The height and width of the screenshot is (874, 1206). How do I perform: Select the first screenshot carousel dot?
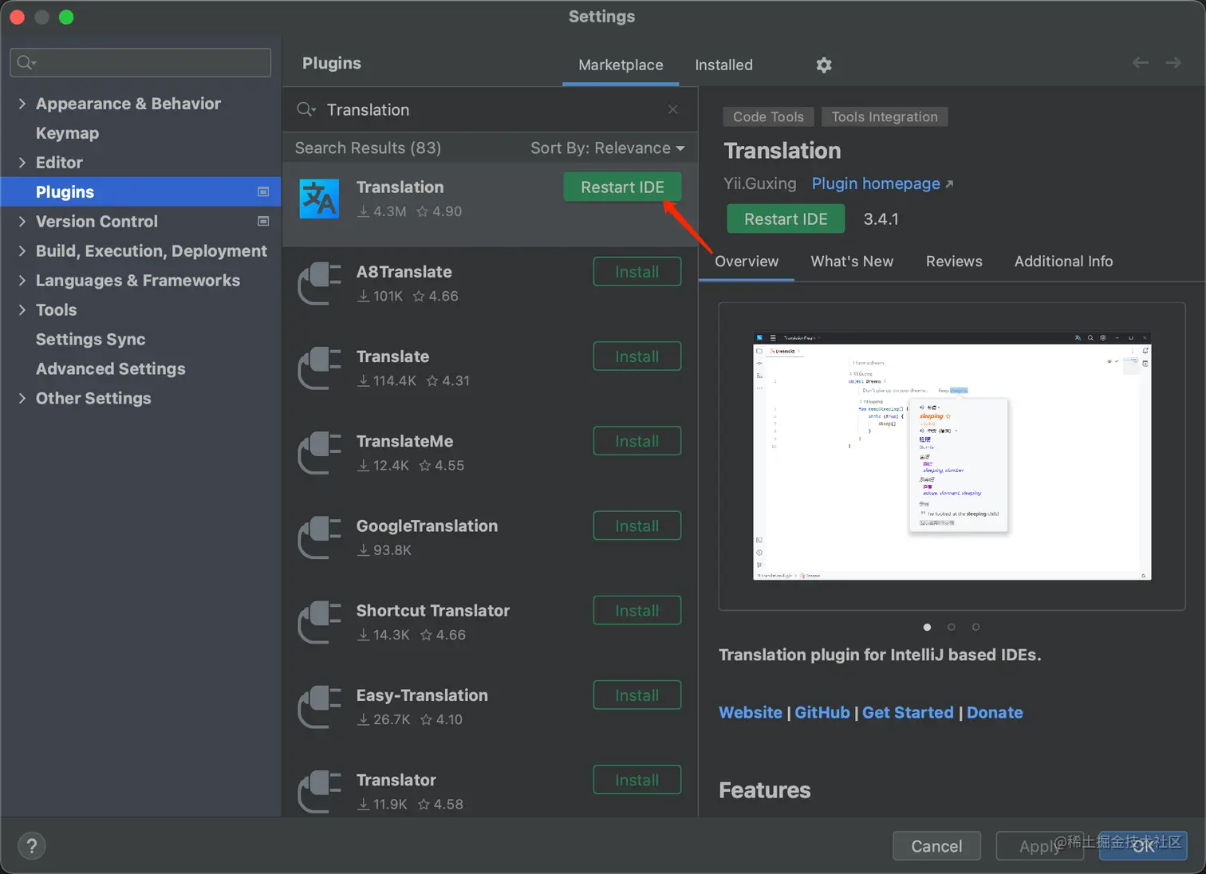pyautogui.click(x=927, y=627)
